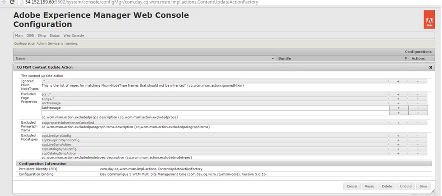This screenshot has height=196, width=442.
Task: Open the Status menu
Action: [x=54, y=36]
